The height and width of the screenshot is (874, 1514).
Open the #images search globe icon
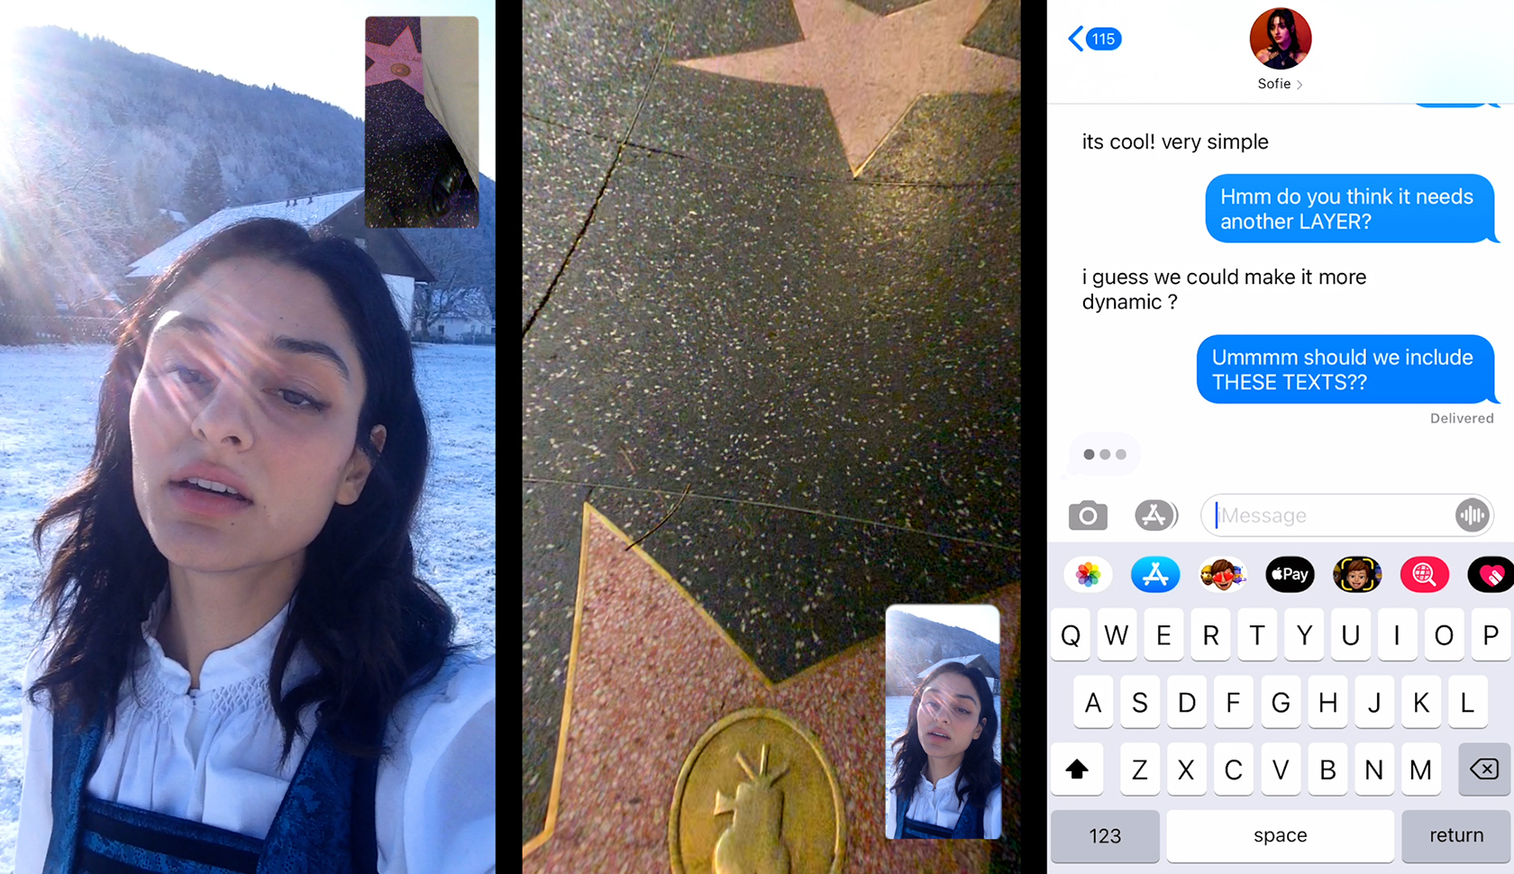click(x=1424, y=574)
